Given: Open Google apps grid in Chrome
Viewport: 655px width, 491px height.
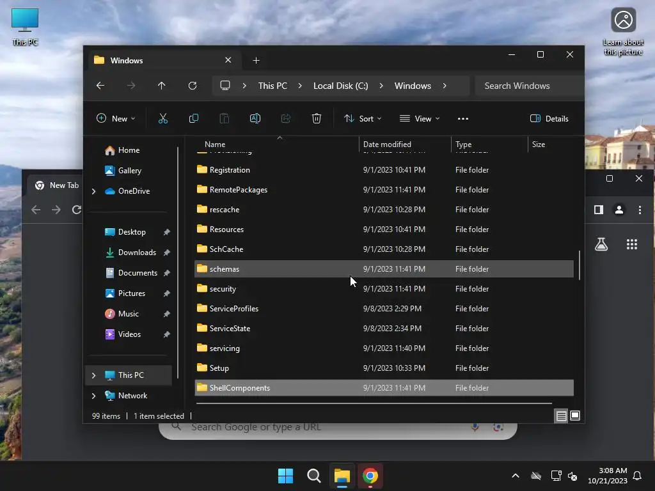Looking at the screenshot, I should tap(632, 244).
